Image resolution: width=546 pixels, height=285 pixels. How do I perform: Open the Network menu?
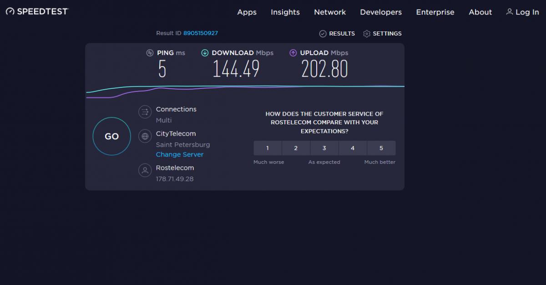329,12
